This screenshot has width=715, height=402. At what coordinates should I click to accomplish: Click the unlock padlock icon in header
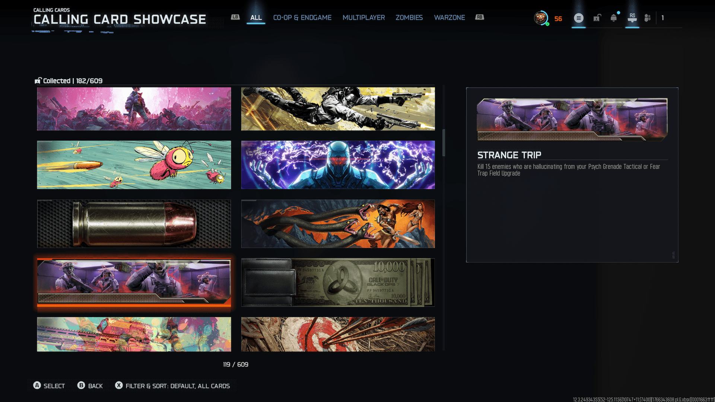click(x=597, y=18)
